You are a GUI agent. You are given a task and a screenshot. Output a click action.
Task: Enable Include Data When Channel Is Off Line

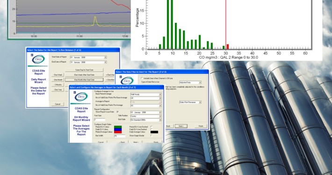(142, 78)
